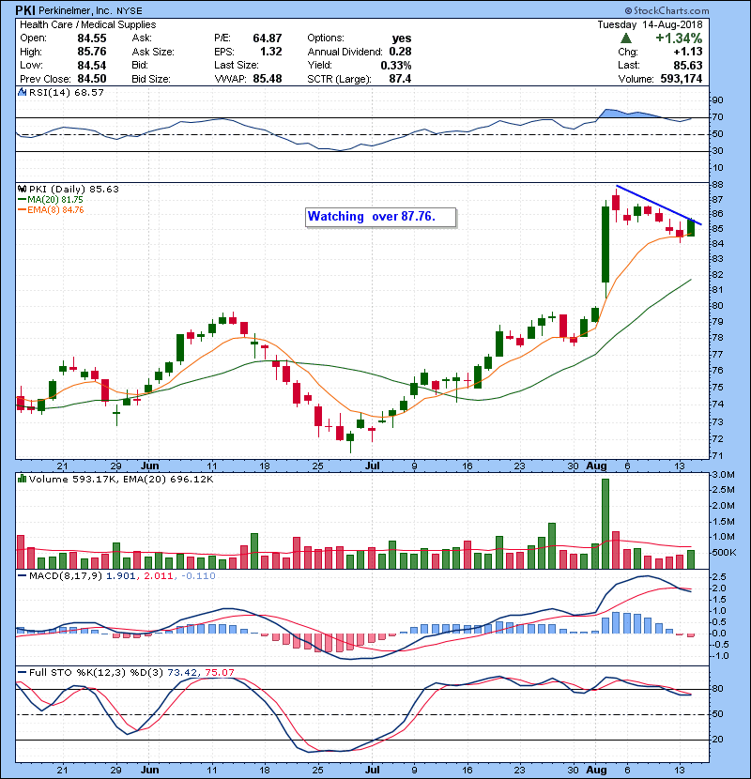
Task: Click the PKI ticker symbol in the header
Action: (25, 10)
